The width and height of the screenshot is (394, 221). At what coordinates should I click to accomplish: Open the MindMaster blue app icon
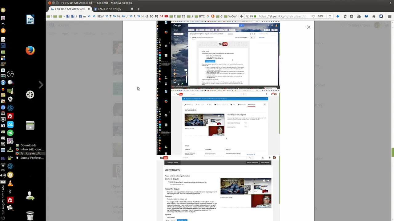[x=10, y=125]
